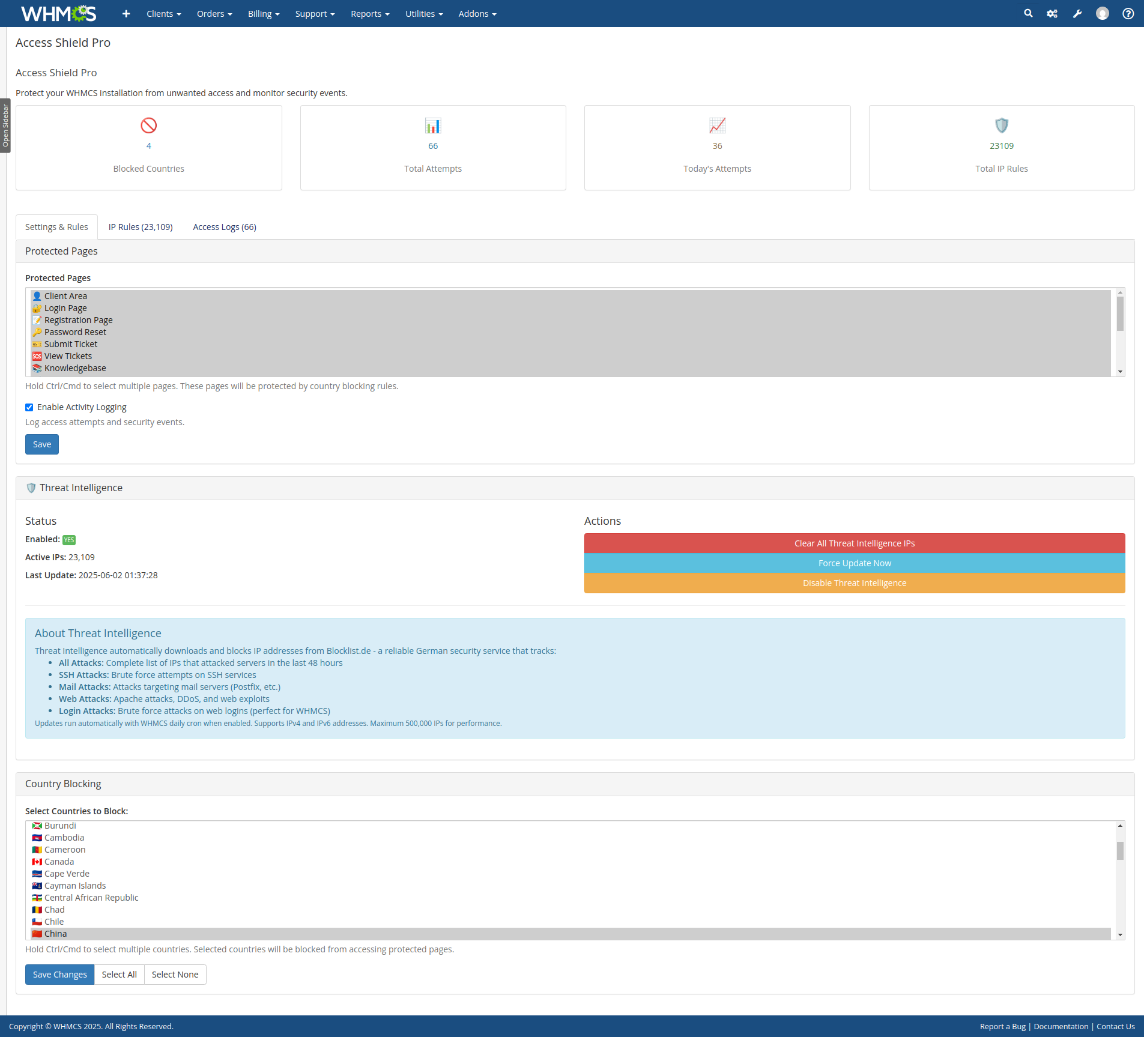Click the Today's Attempts trend chart icon
This screenshot has height=1037, width=1144.
tap(717, 125)
